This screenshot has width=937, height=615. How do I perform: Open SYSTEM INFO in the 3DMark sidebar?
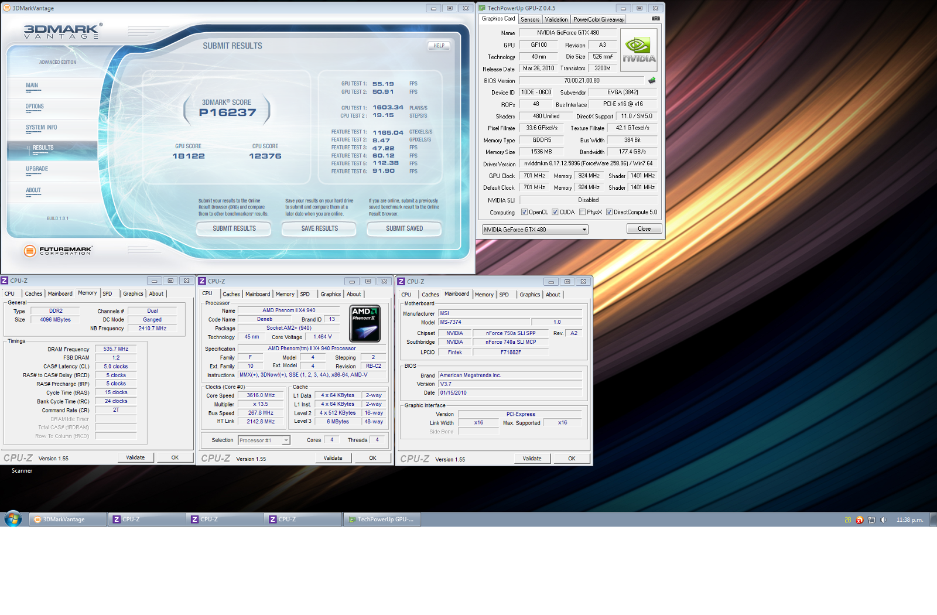pyautogui.click(x=41, y=127)
